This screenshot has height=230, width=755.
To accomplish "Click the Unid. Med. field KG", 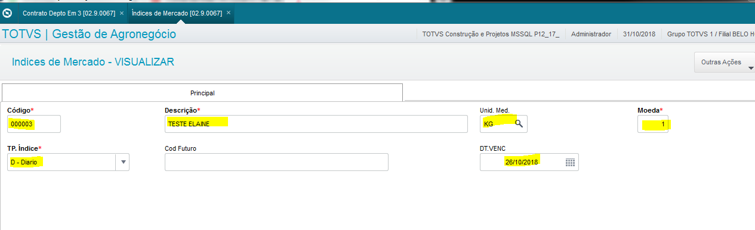I will pos(503,124).
